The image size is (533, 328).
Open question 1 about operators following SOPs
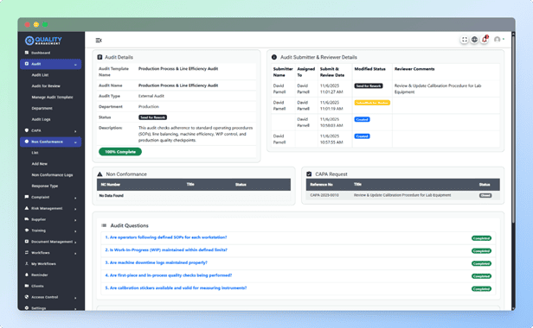coord(166,237)
